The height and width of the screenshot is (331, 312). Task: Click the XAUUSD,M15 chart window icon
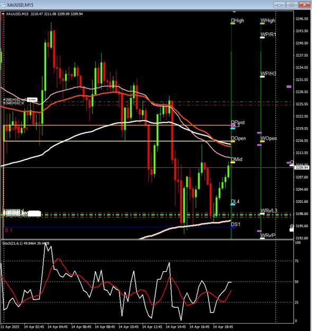click(3, 5)
